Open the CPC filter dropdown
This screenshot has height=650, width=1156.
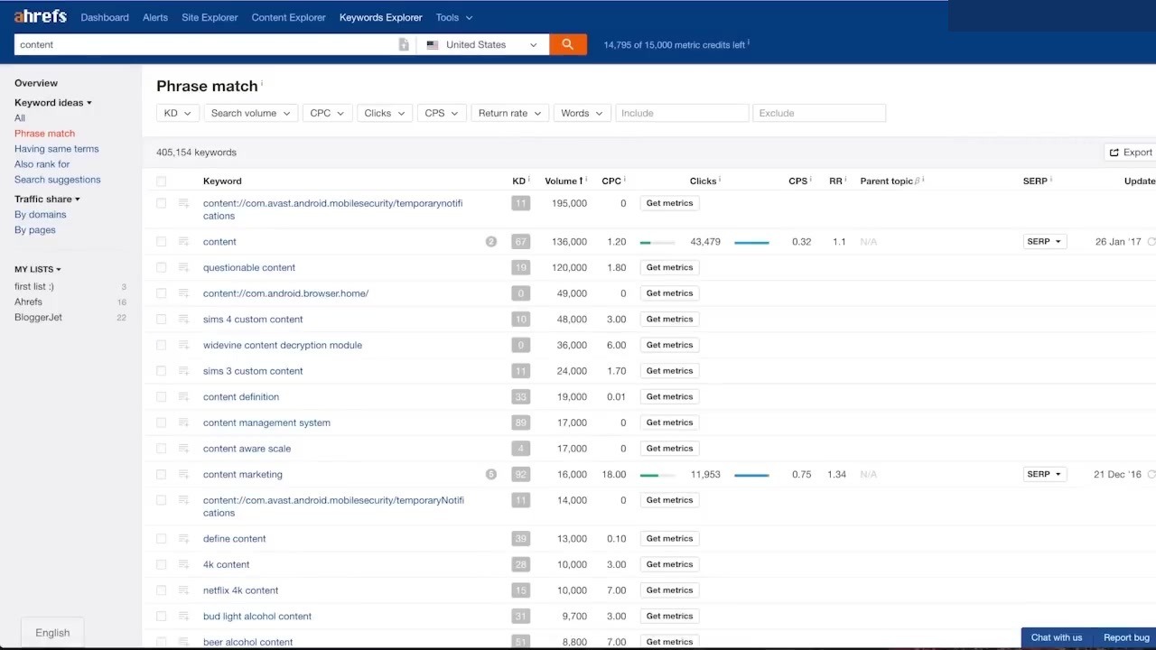tap(327, 113)
